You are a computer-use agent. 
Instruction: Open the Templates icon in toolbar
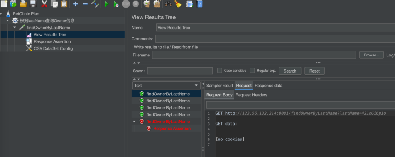pos(13,4)
